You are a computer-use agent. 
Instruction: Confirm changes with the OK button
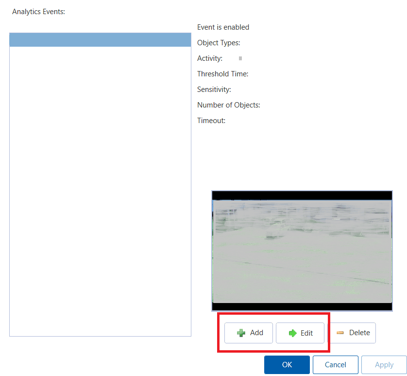287,364
